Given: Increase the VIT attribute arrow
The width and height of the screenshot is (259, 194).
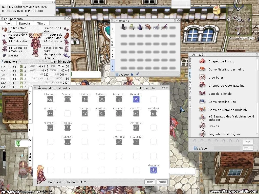Looking at the screenshot, I should tap(21, 75).
